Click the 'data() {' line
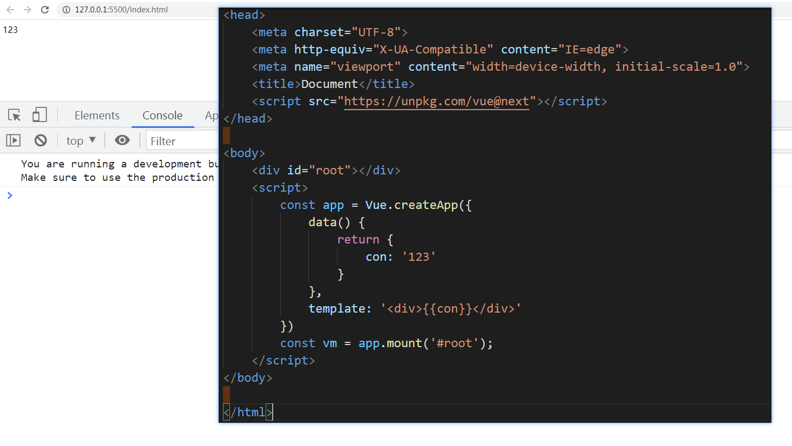The height and width of the screenshot is (446, 792). coord(337,222)
